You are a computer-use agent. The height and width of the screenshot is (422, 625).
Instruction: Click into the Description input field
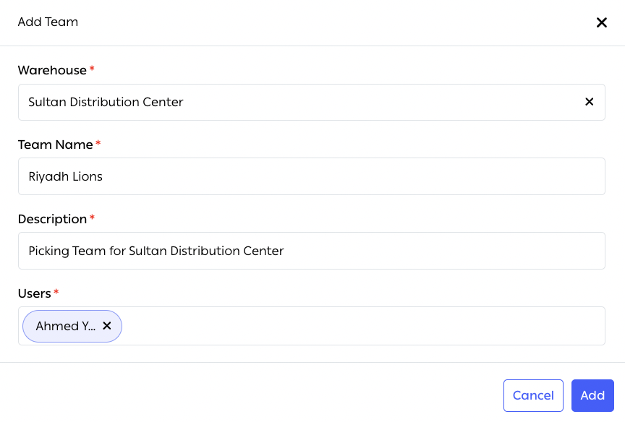click(311, 251)
